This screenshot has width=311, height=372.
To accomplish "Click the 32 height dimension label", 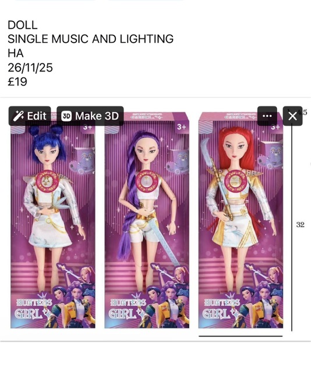I will [301, 224].
